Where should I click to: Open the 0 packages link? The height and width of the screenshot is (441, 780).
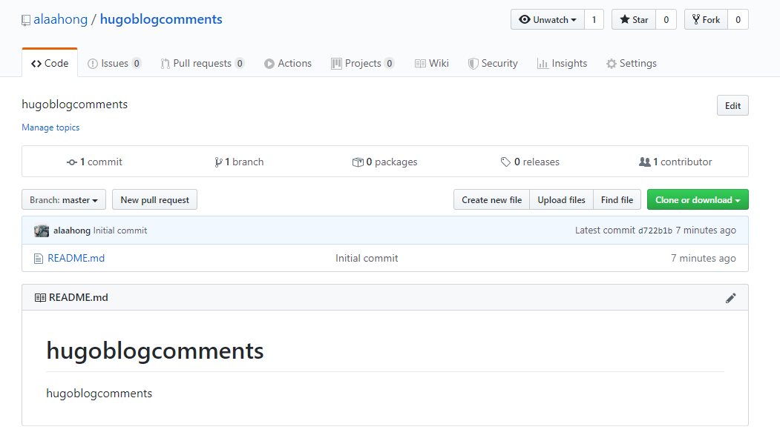(x=385, y=162)
